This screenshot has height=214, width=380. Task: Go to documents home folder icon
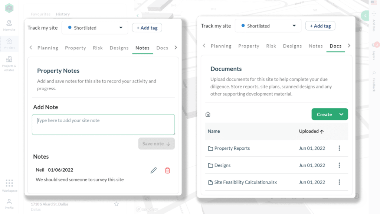click(208, 114)
